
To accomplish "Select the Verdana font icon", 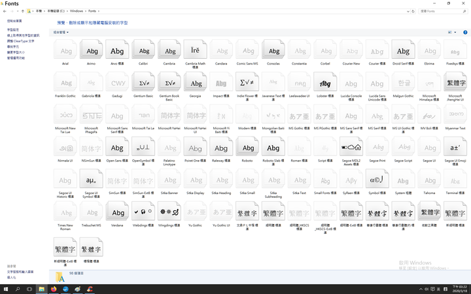I will pyautogui.click(x=117, y=211).
